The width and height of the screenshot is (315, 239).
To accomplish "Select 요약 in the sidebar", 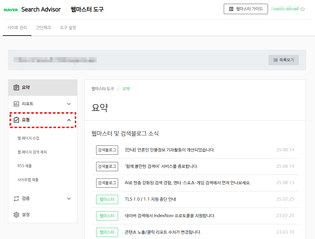I will tap(43, 87).
